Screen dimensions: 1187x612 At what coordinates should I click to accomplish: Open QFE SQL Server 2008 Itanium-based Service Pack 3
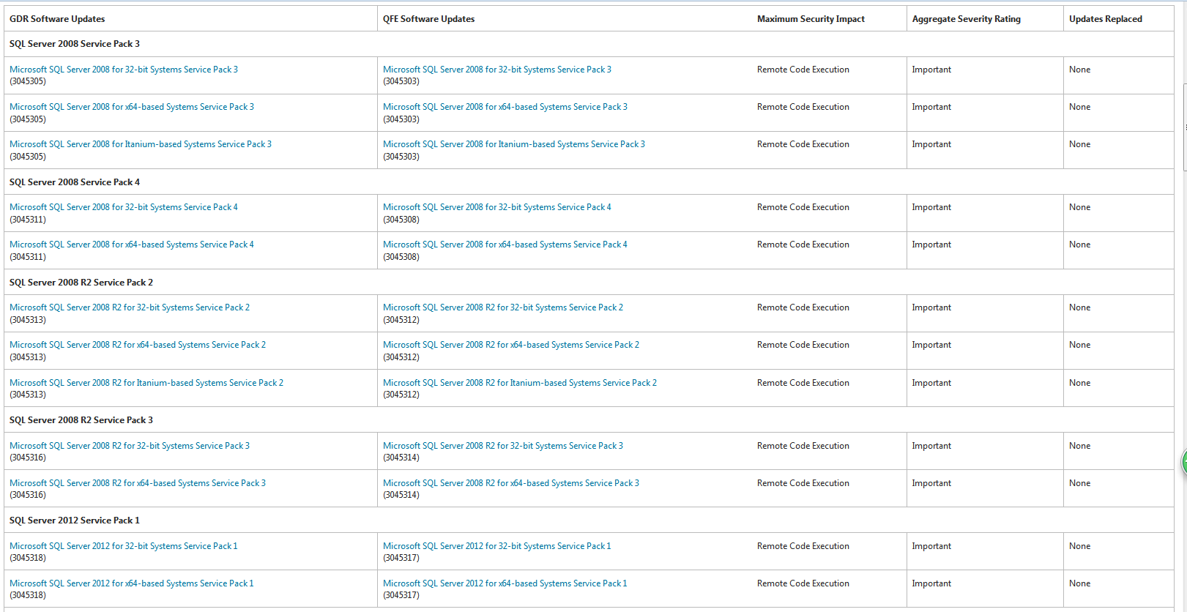click(513, 144)
